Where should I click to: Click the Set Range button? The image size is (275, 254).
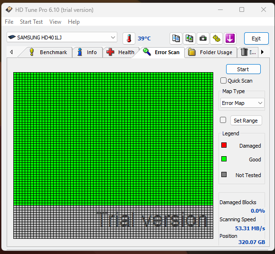(x=246, y=121)
